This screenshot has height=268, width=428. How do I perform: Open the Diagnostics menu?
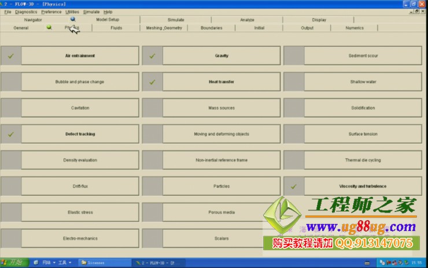26,12
